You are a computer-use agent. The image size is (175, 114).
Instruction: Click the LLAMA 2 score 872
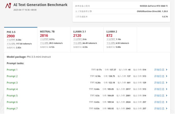[109, 35]
